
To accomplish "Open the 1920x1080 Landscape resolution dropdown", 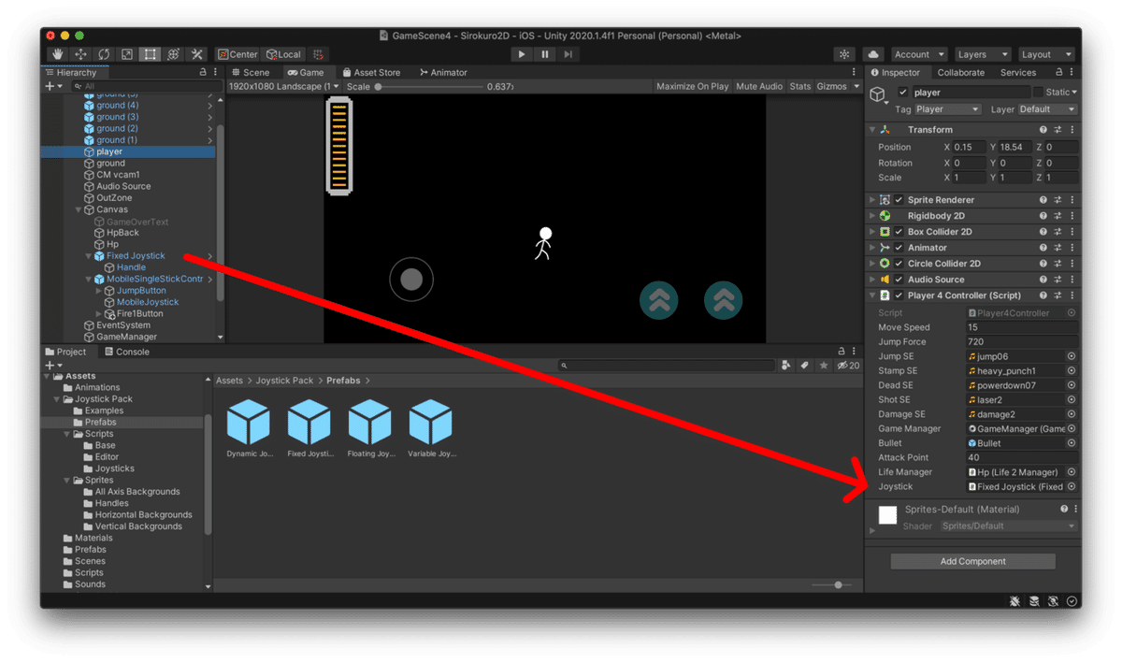I will [284, 86].
